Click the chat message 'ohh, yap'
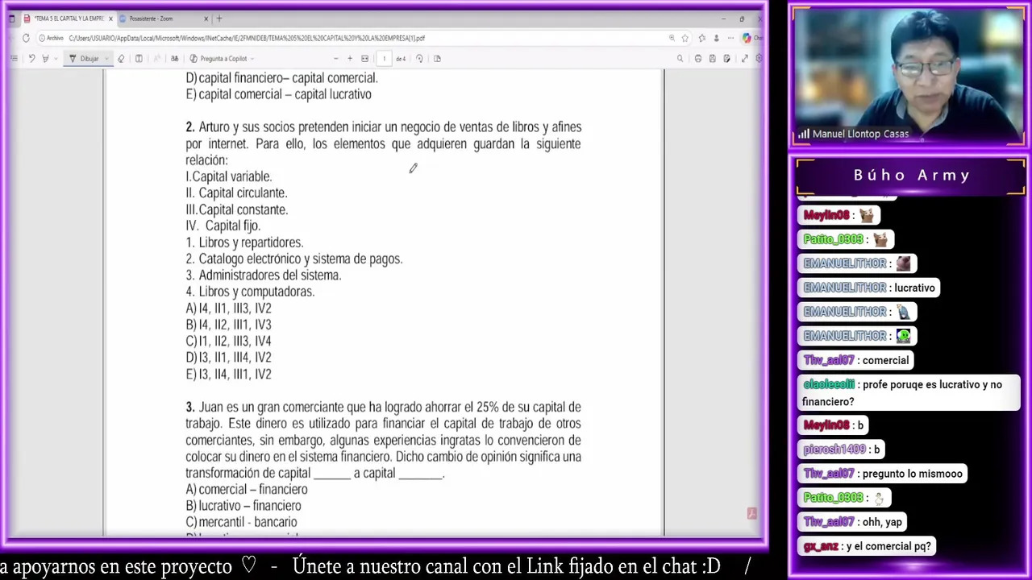Screen dimensions: 1032x580 (x=852, y=522)
